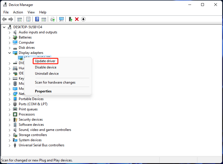
Task: Click the Processors chip icon
Action: point(15,114)
